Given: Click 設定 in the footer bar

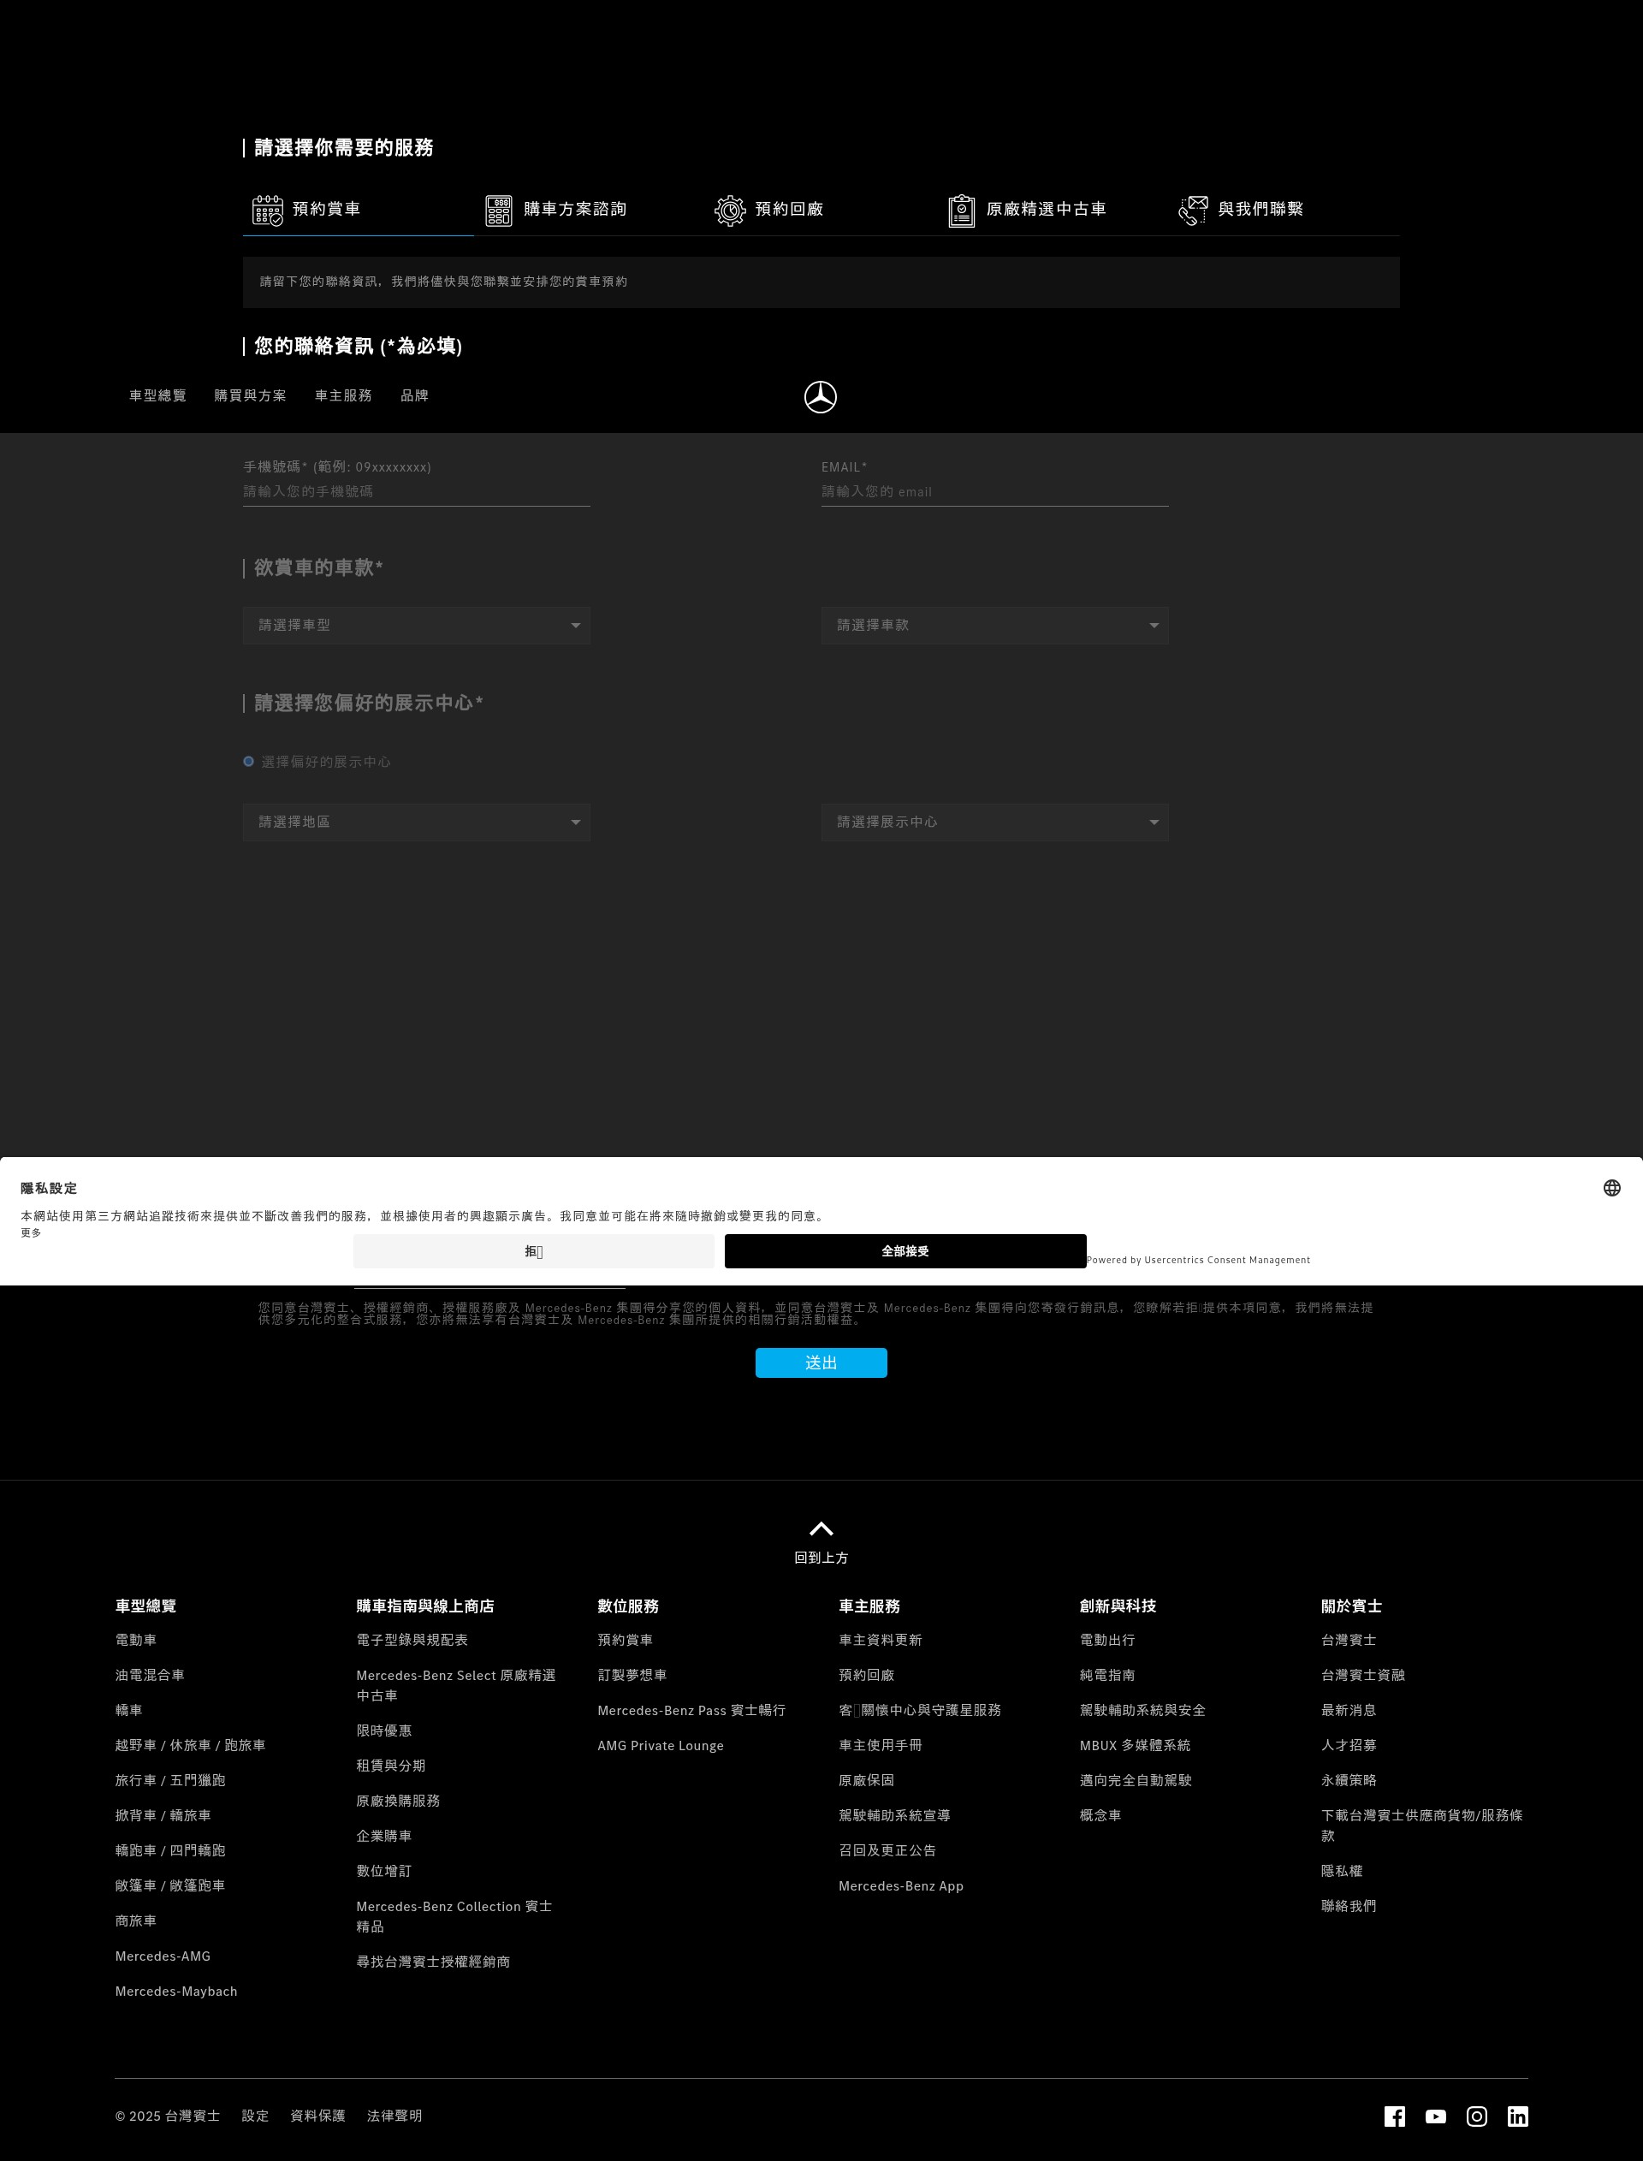Looking at the screenshot, I should tap(255, 2116).
